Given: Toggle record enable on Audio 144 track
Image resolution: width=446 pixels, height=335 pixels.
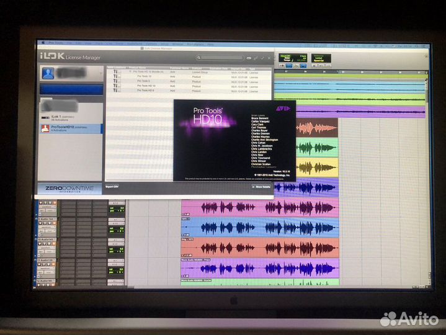Looking at the screenshot, I should pos(40,223).
